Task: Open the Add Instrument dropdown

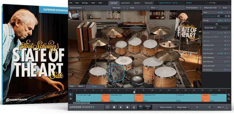Action: coord(77,8)
